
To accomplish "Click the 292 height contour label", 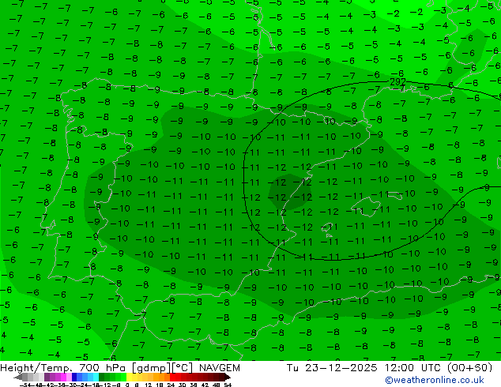I will click(x=397, y=82).
